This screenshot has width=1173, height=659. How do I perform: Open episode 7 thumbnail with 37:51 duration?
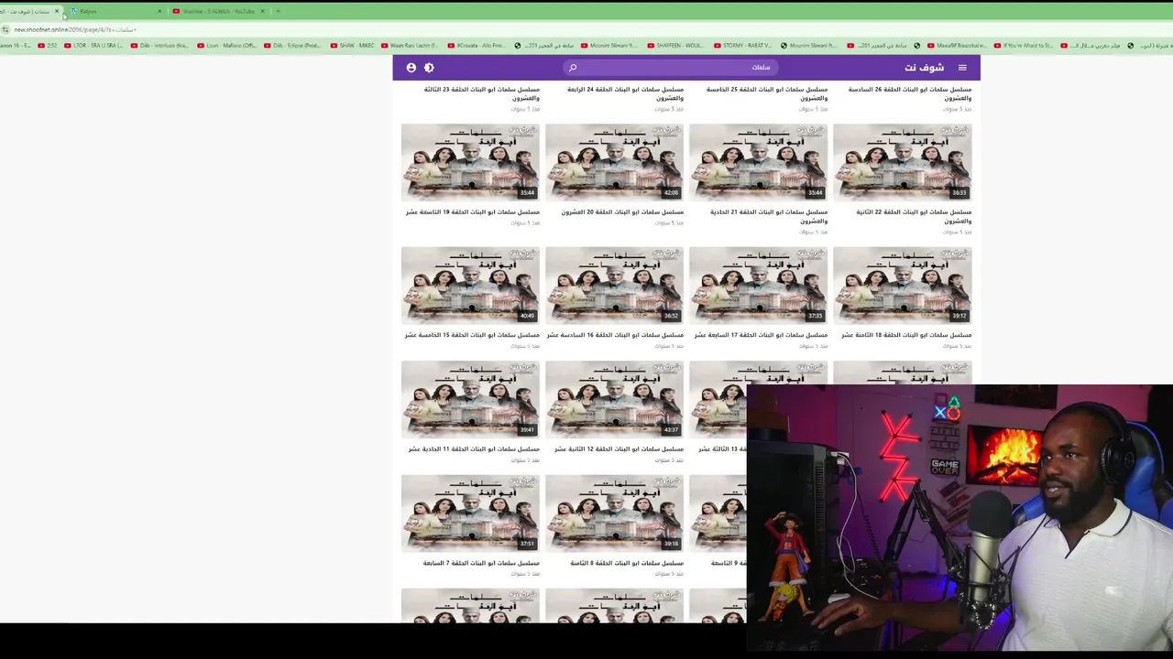tap(470, 513)
